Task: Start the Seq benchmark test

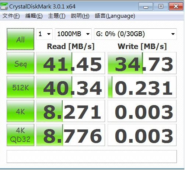Action: point(20,63)
